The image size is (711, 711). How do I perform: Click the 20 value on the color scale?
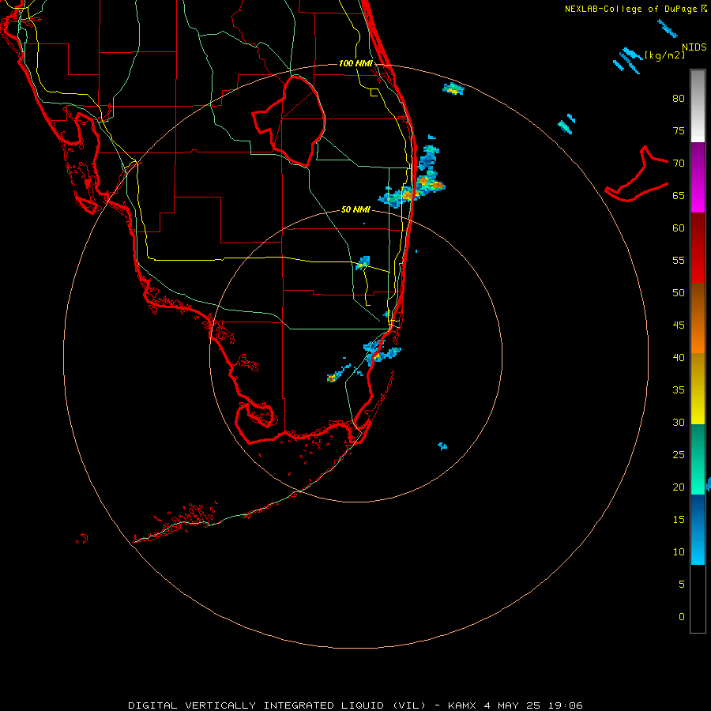click(x=679, y=487)
